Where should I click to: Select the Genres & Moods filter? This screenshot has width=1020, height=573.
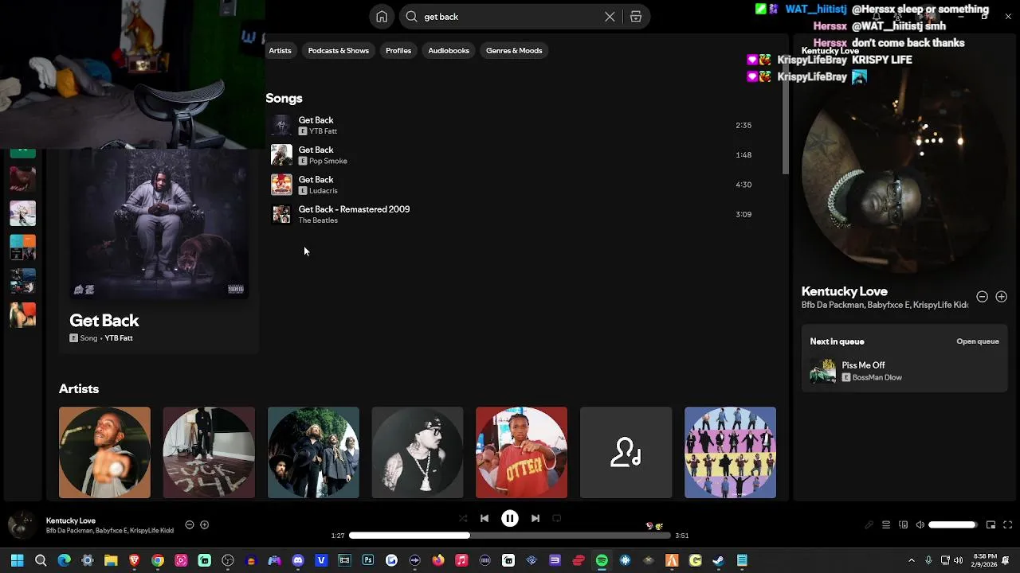tap(514, 50)
